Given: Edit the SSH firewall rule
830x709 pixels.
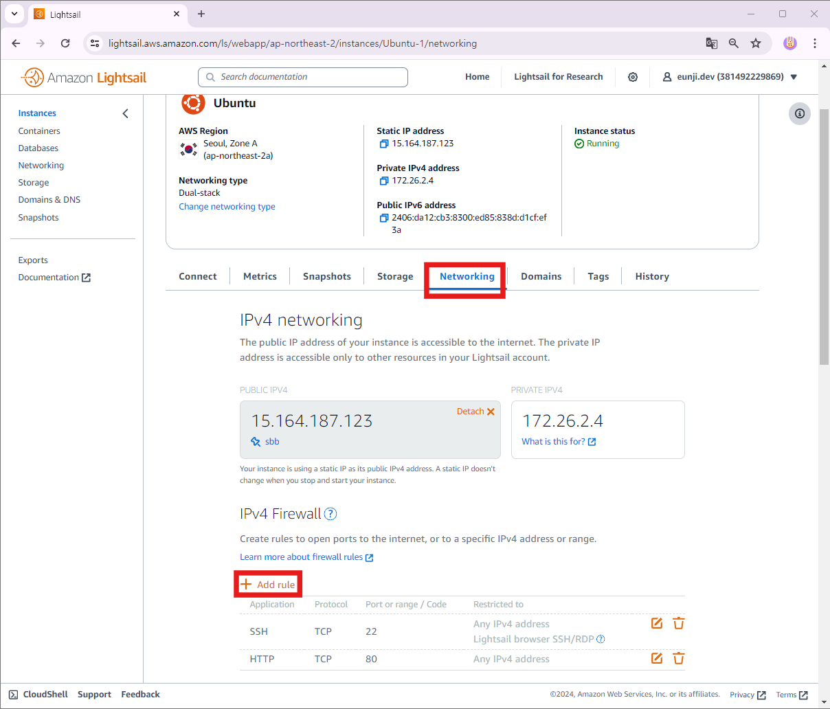Looking at the screenshot, I should tap(657, 623).
